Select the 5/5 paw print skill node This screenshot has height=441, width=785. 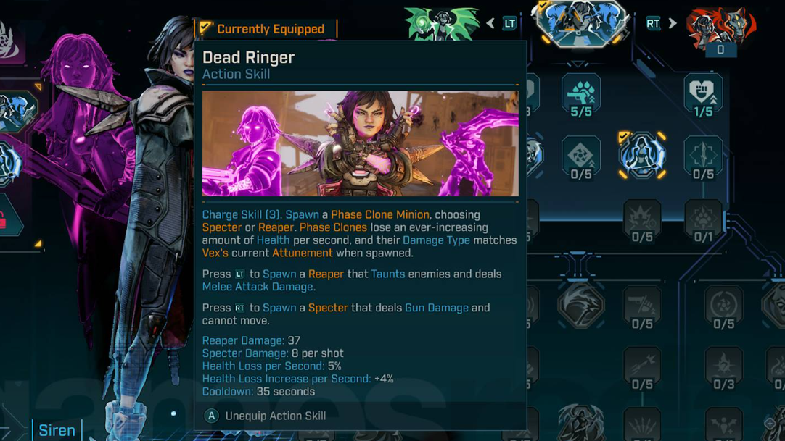pyautogui.click(x=580, y=95)
